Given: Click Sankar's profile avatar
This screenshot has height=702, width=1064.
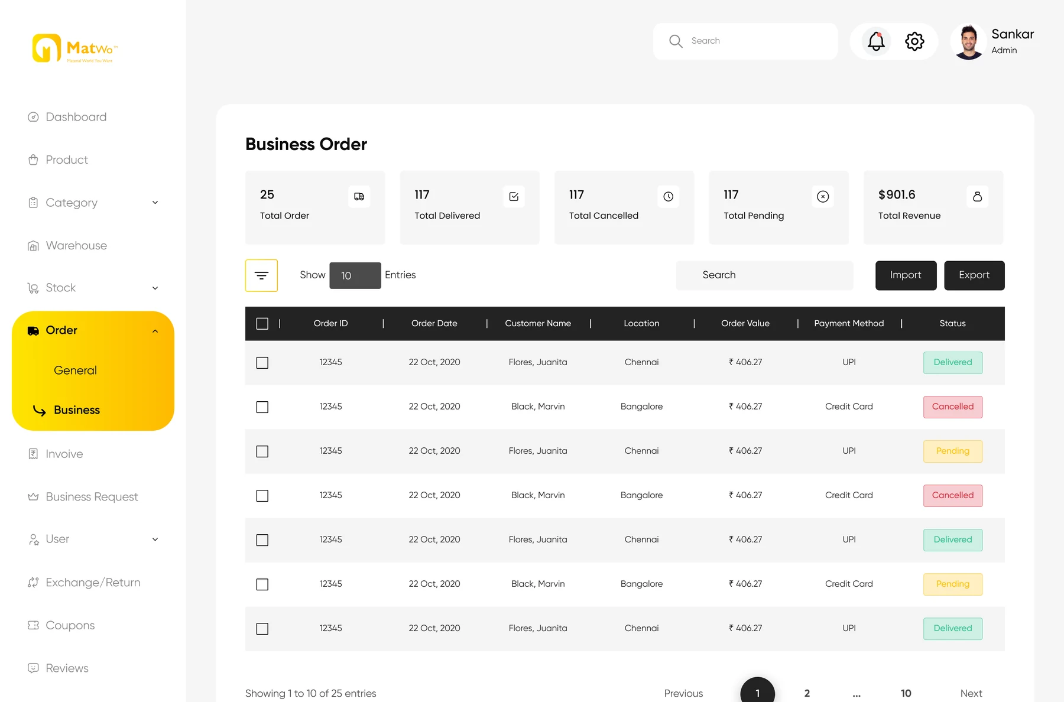Looking at the screenshot, I should [x=968, y=42].
